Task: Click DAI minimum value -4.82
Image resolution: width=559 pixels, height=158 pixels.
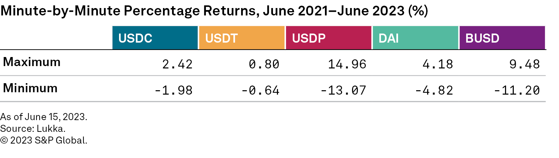Action: [x=434, y=90]
